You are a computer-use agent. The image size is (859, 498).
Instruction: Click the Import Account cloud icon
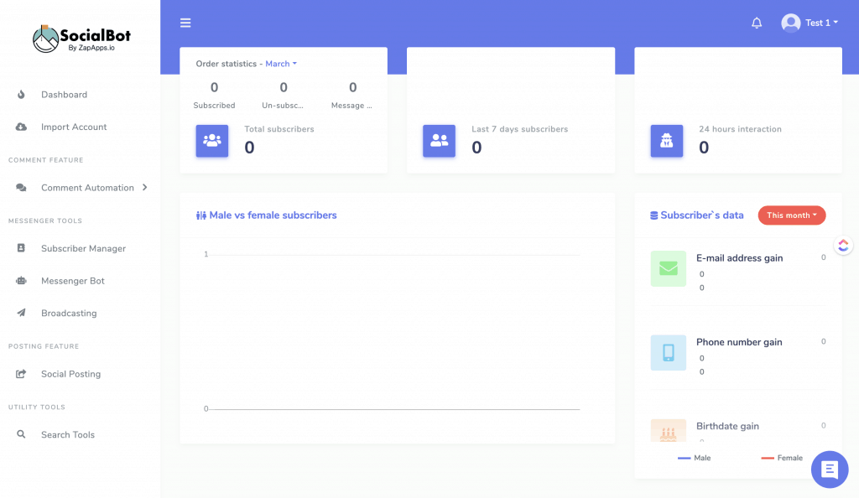coord(21,127)
